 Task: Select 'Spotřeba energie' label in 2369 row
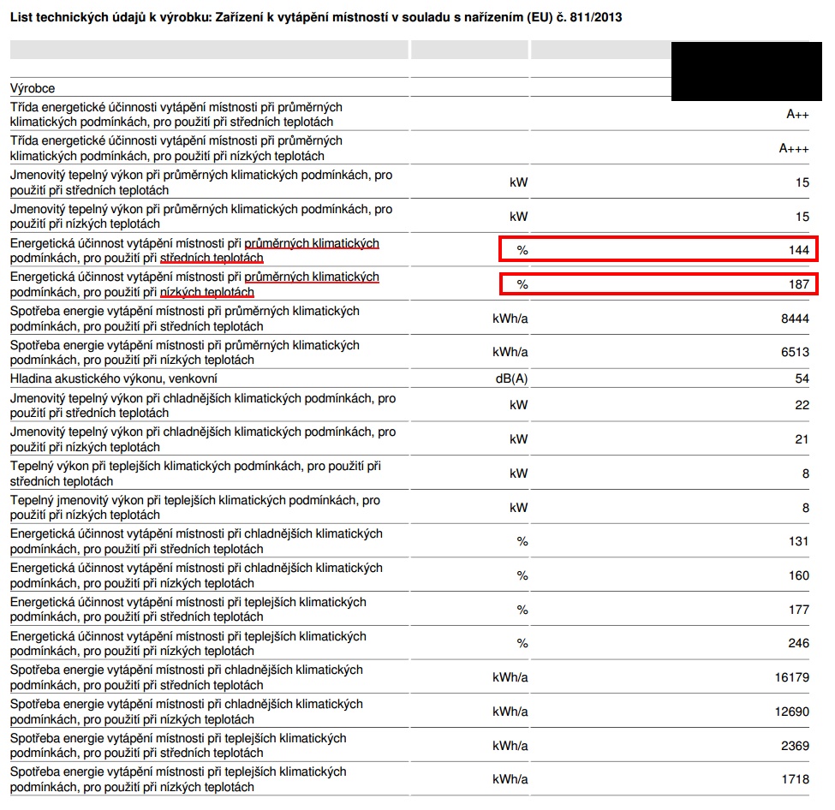tap(178, 746)
